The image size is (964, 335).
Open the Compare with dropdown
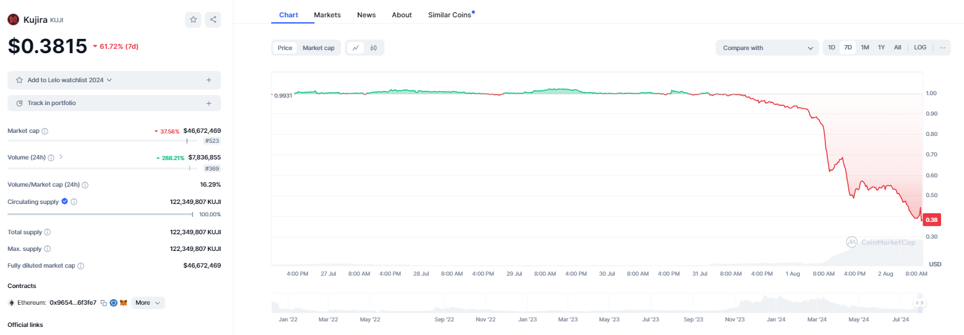click(x=767, y=48)
